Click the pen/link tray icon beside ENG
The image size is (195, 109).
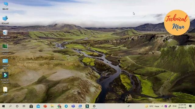coord(170,106)
